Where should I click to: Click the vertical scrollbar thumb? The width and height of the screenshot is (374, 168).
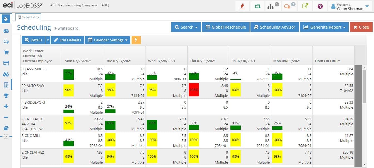(364, 84)
